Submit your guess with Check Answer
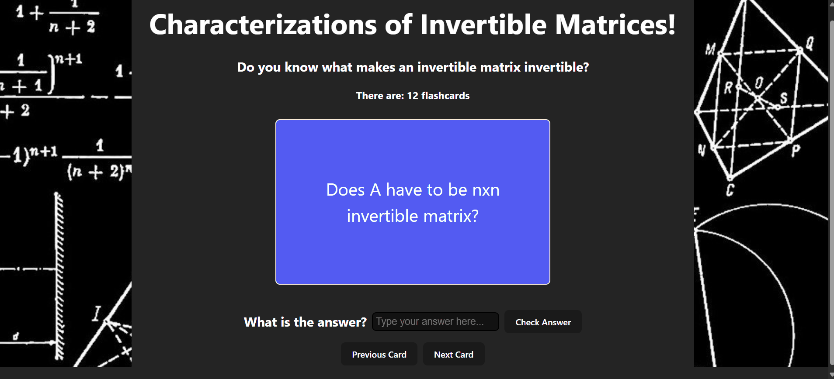 click(543, 322)
